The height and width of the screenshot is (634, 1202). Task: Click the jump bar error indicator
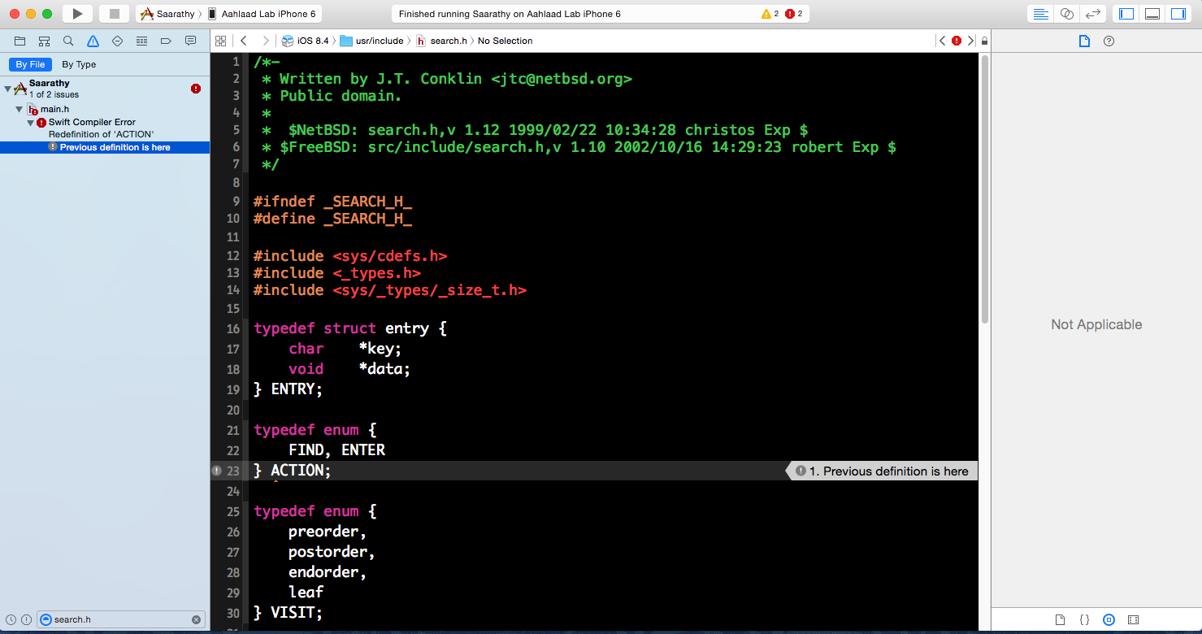(x=957, y=41)
